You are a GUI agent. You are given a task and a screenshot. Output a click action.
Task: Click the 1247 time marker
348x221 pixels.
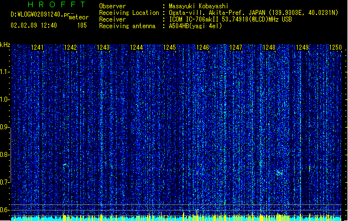(x=236, y=47)
